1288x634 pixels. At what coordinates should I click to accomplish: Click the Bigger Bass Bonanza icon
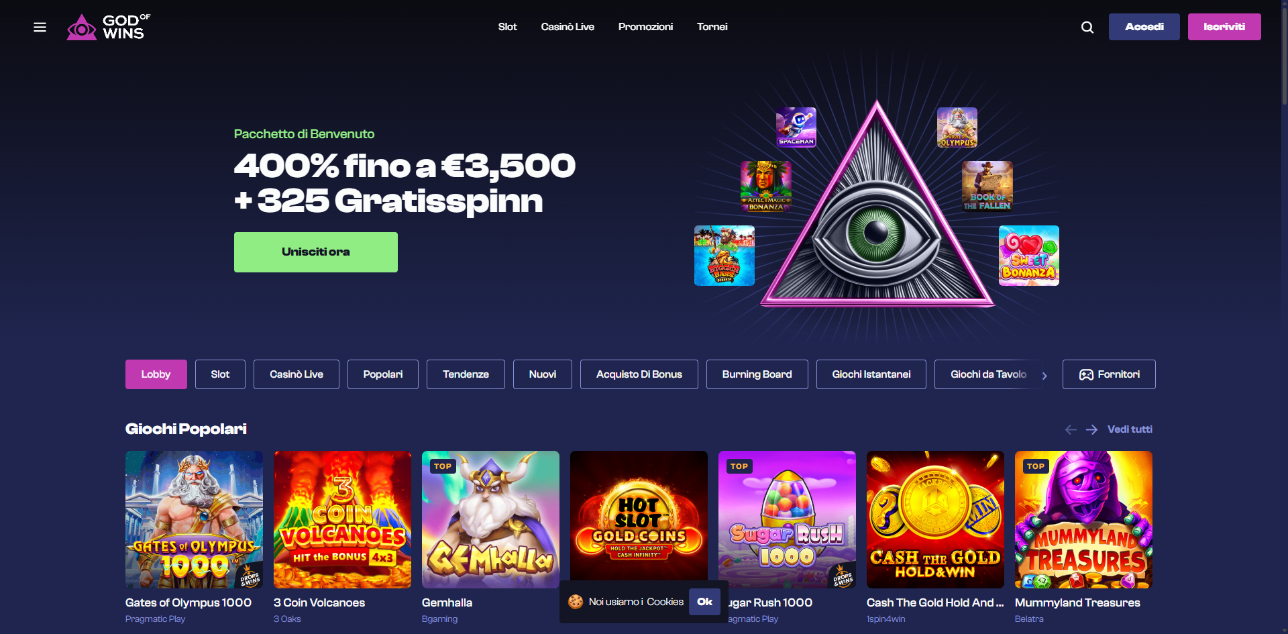point(724,256)
